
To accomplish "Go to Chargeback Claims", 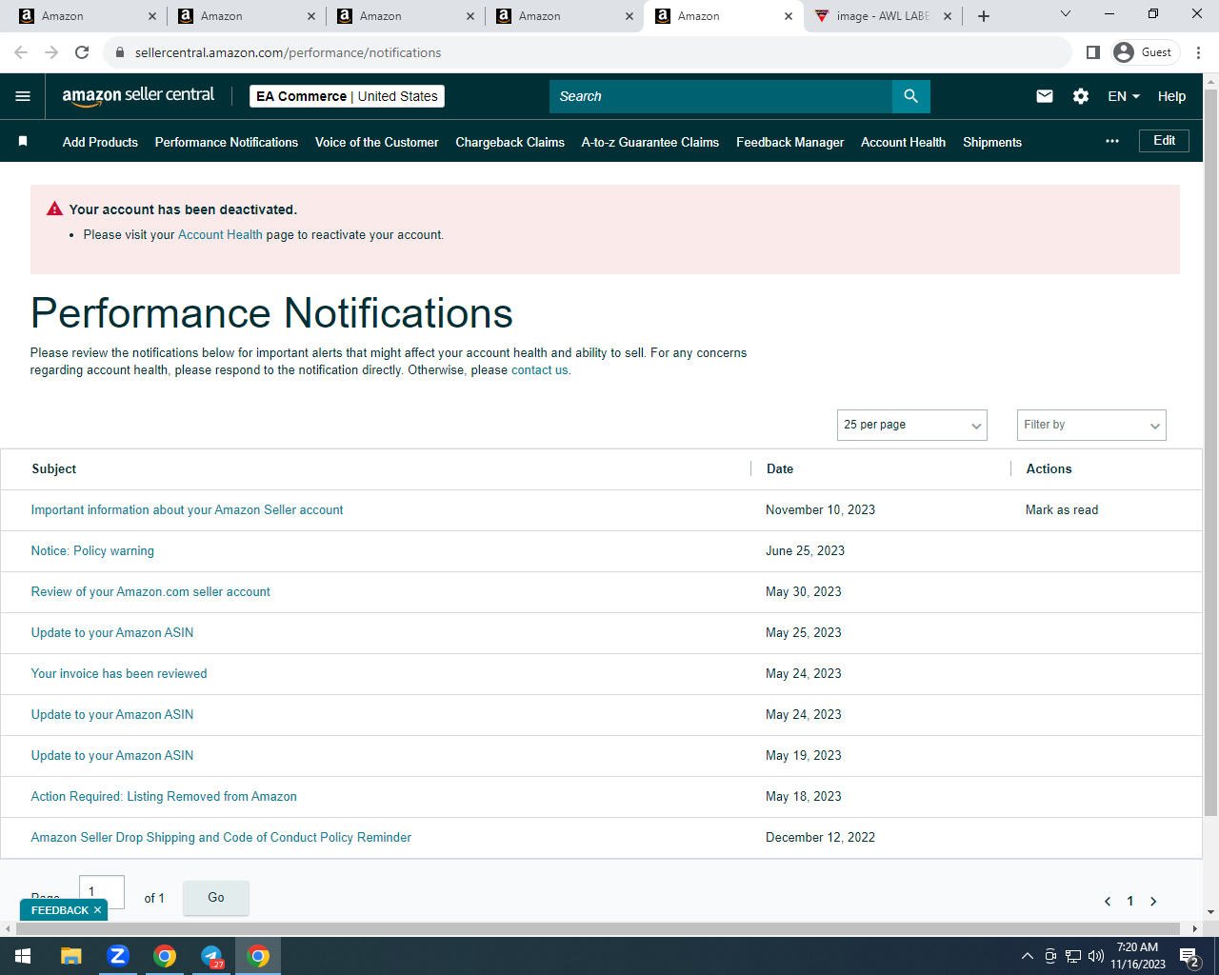I will pos(510,142).
